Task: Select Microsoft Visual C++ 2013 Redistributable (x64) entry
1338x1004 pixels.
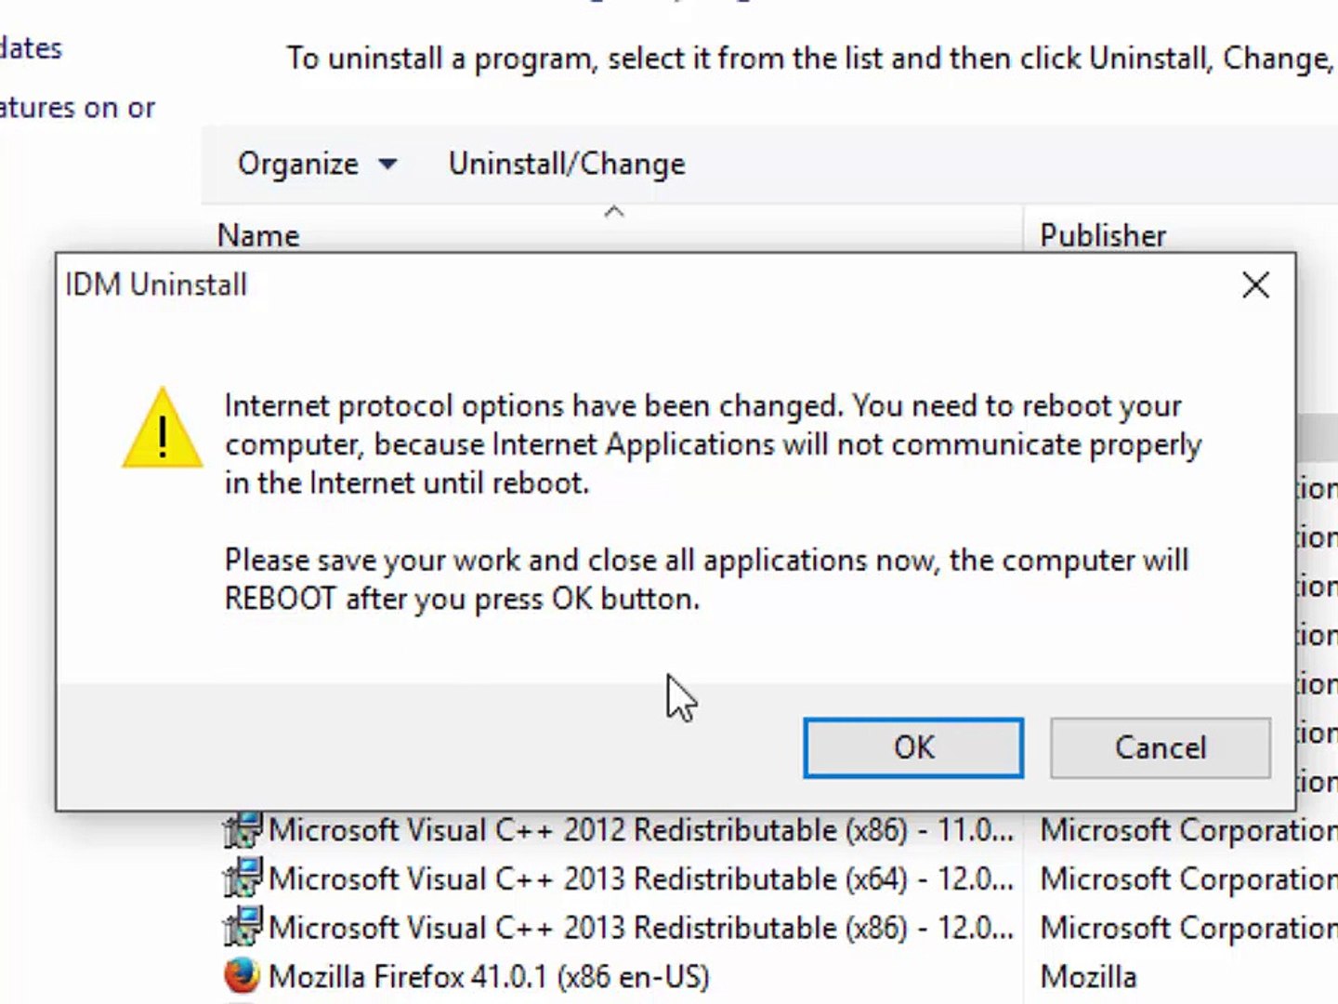Action: click(639, 878)
